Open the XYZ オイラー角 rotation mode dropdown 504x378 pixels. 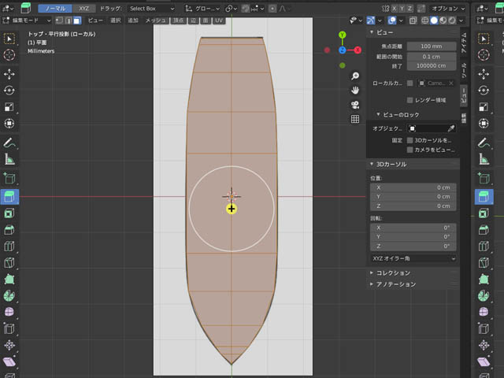[x=413, y=258]
